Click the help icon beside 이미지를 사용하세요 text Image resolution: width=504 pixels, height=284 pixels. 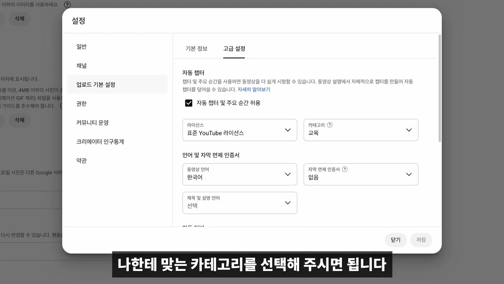click(x=68, y=5)
